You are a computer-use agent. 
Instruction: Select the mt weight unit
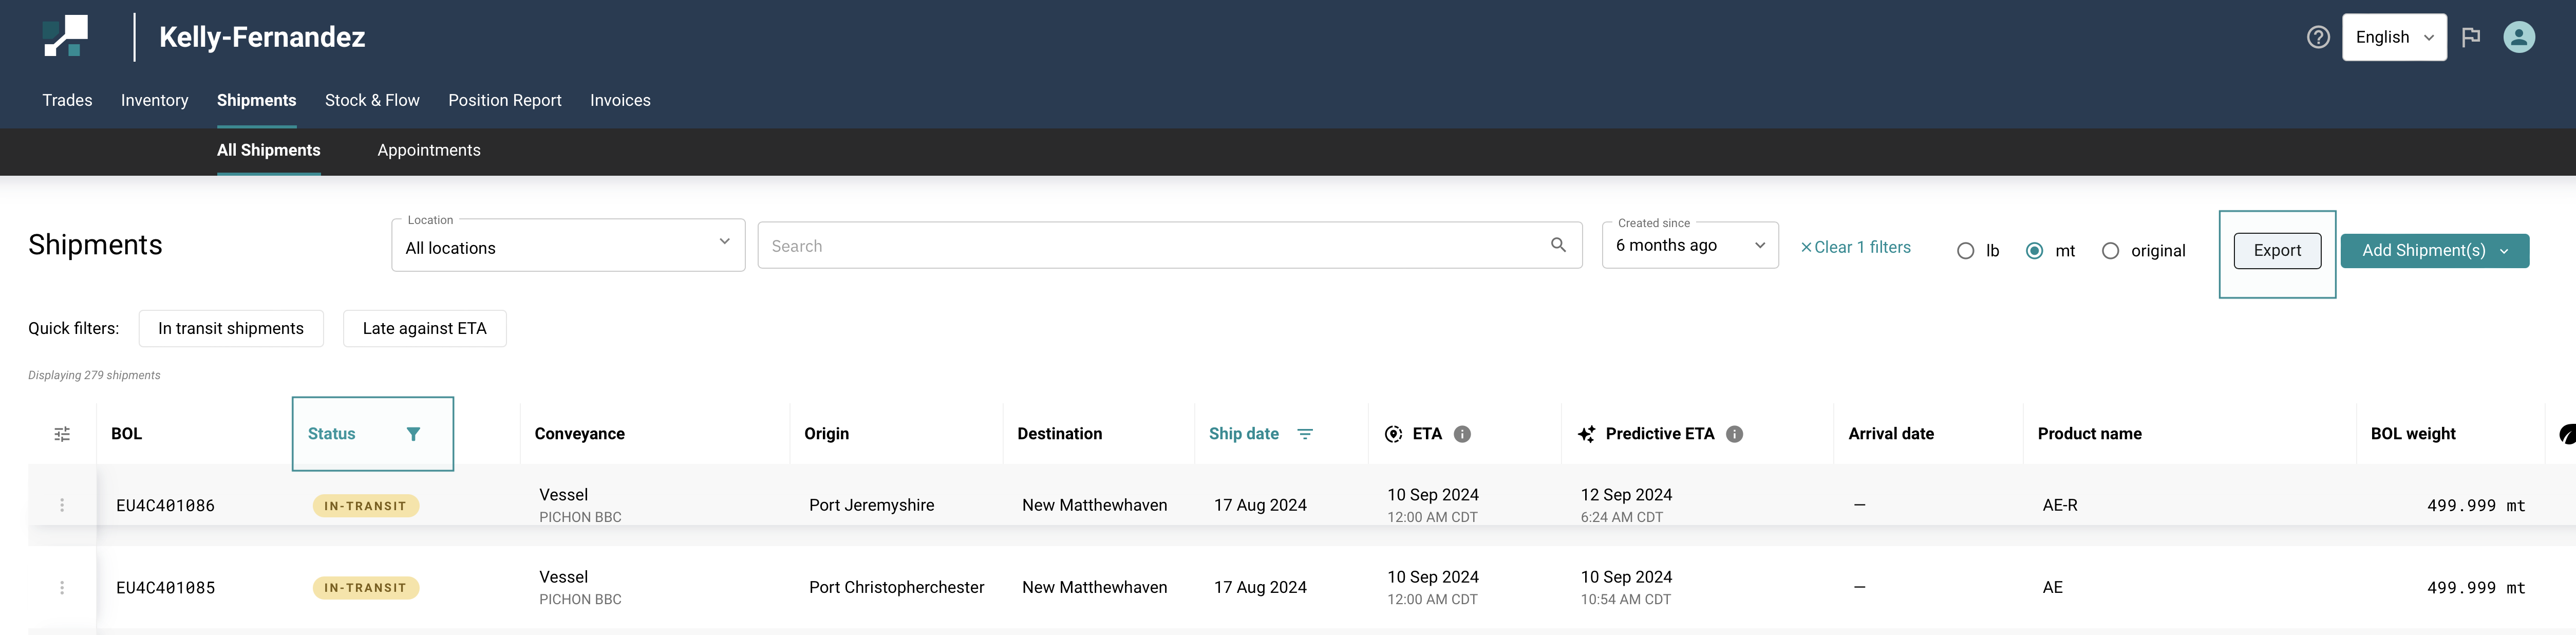click(2034, 251)
